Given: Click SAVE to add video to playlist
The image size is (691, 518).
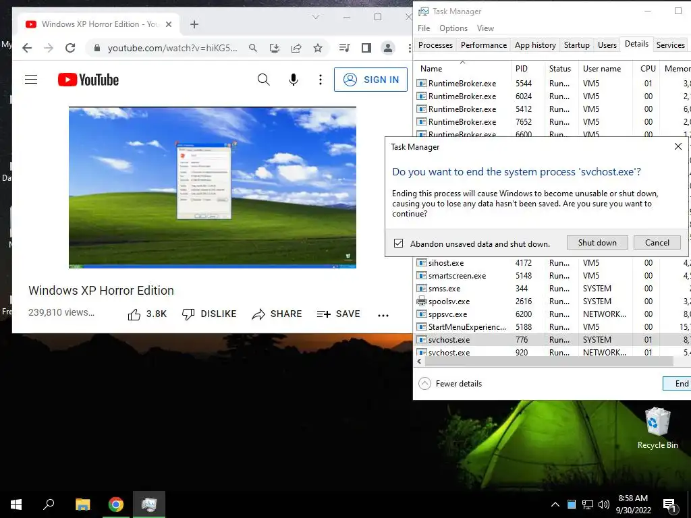Looking at the screenshot, I should click(x=338, y=314).
